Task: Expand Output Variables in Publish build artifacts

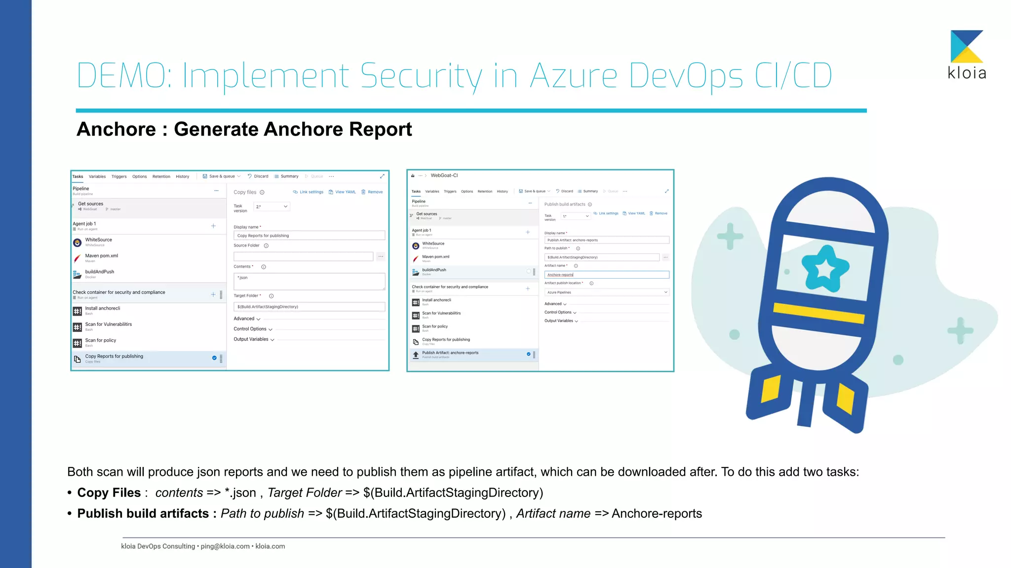Action: pos(561,321)
